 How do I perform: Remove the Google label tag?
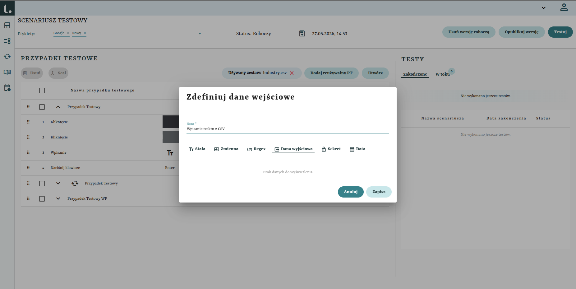click(x=68, y=33)
